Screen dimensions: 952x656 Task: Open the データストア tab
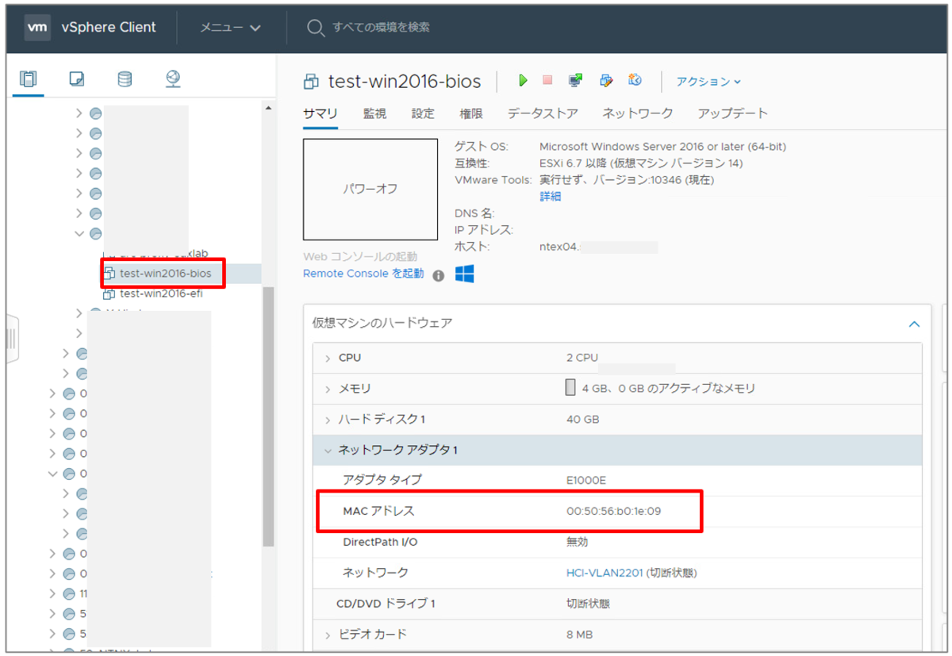coord(543,113)
